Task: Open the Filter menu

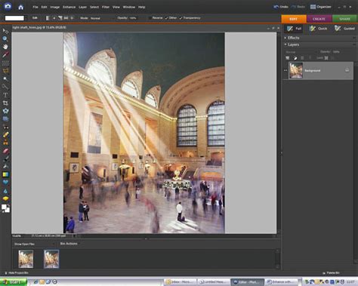Action: coord(106,7)
